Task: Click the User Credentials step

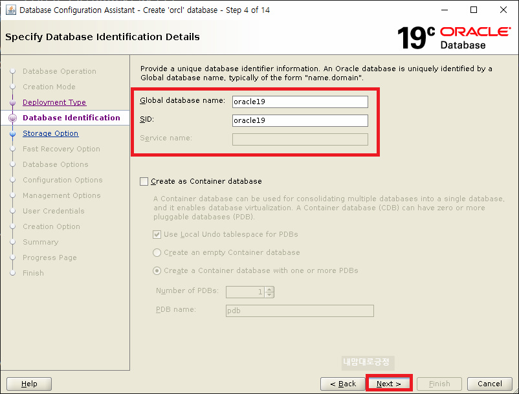Action: click(53, 211)
